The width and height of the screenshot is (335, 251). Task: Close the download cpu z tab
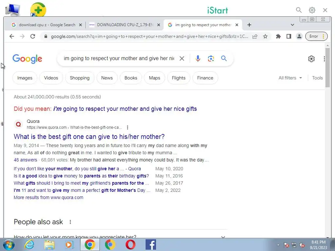tap(80, 25)
